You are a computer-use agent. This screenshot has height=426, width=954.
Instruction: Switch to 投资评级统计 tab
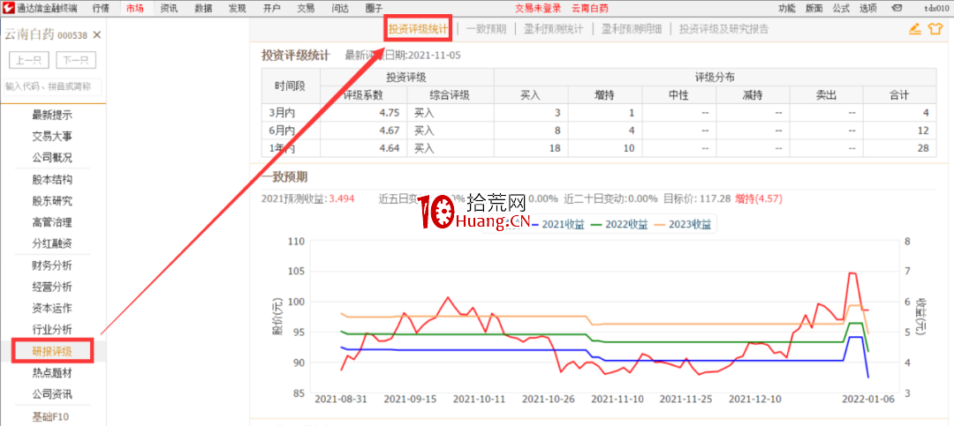coord(419,28)
